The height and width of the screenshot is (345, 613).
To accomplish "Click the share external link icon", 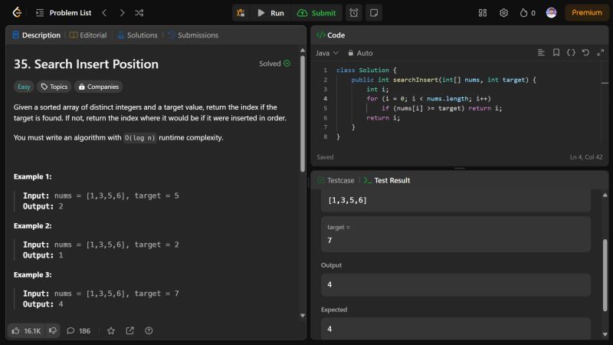I will coord(129,331).
